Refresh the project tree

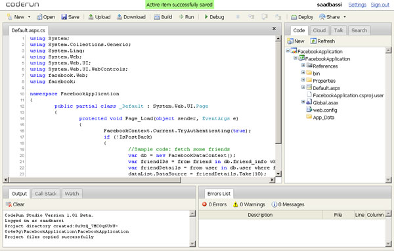(x=322, y=41)
